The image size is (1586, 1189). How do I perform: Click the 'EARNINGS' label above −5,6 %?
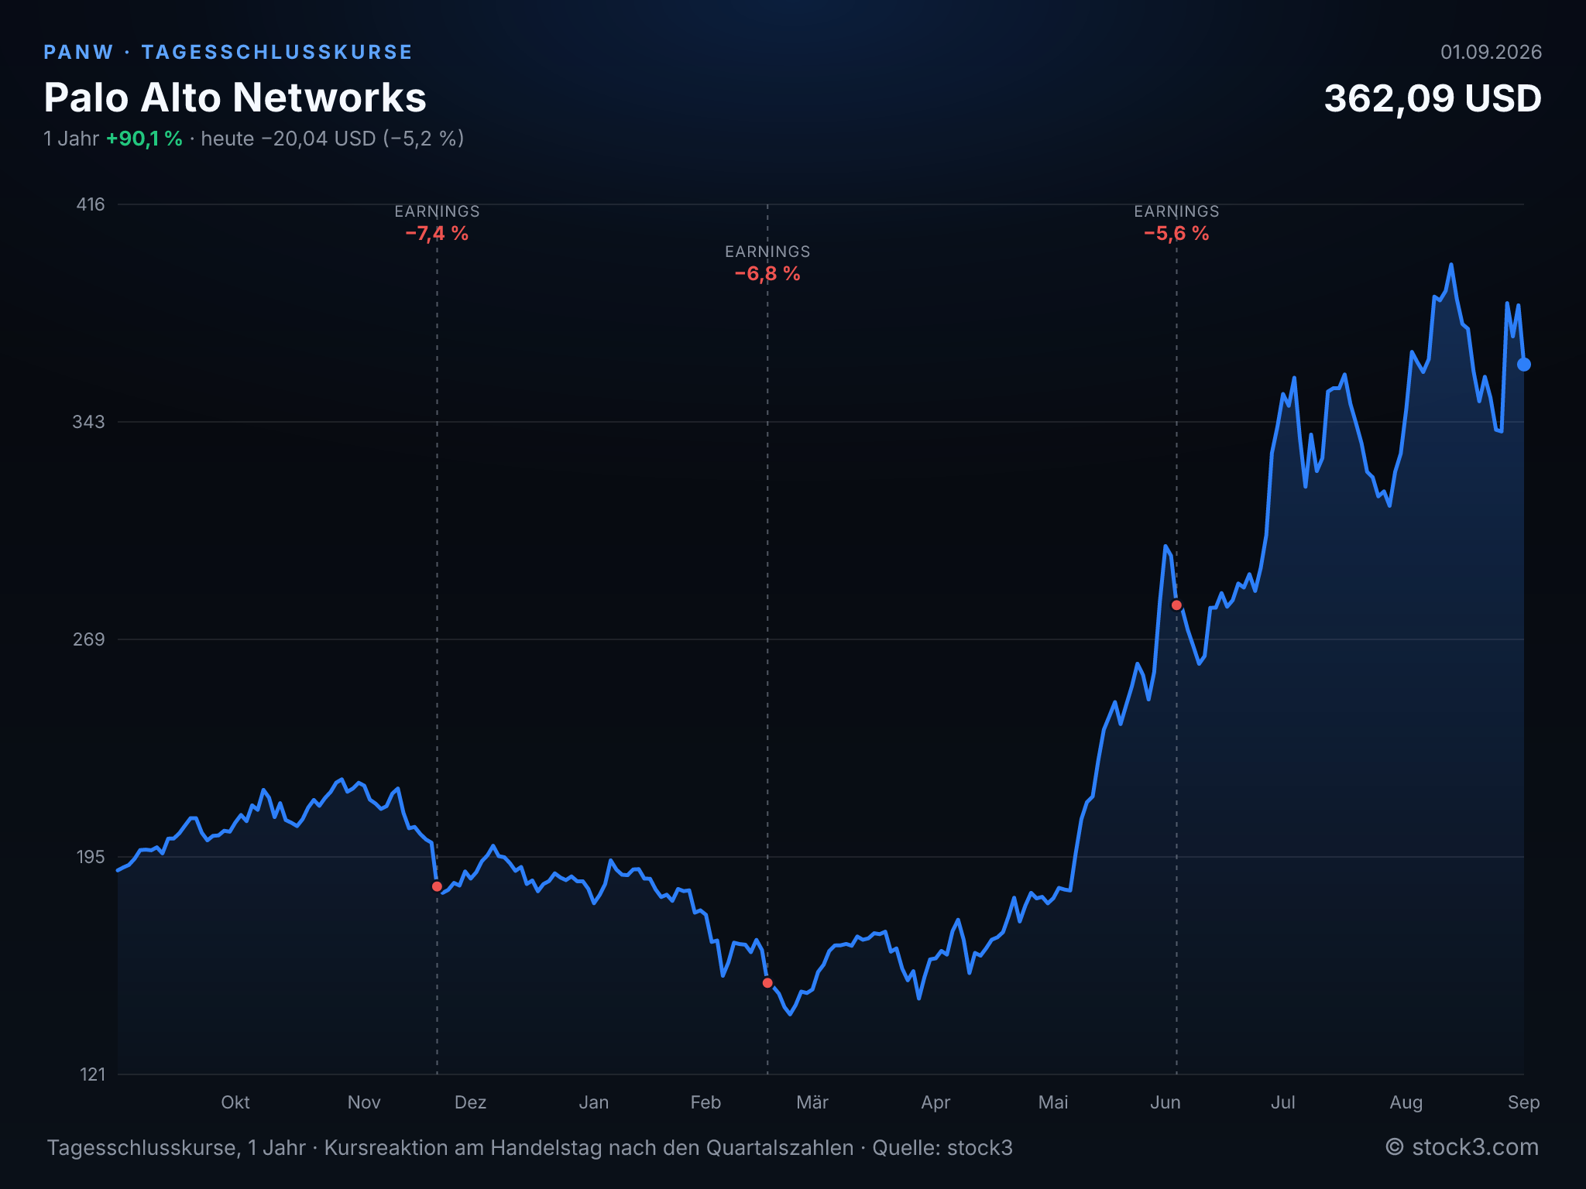pos(1176,211)
